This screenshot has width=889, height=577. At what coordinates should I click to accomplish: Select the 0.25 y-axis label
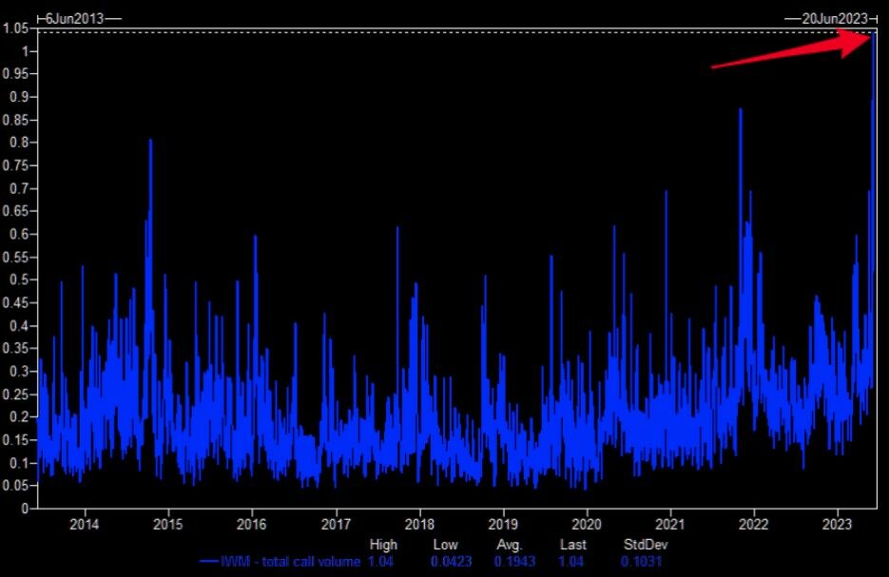point(16,394)
